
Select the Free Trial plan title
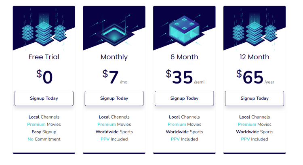tap(44, 57)
